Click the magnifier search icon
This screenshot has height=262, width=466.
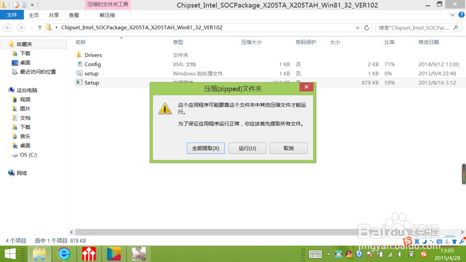tap(456, 28)
